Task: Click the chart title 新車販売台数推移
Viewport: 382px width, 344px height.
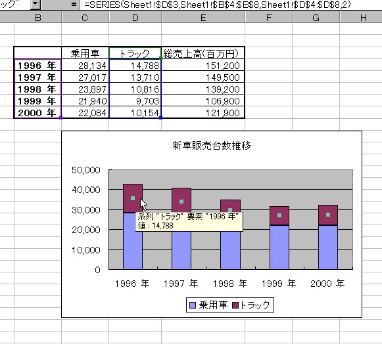Action: [212, 146]
